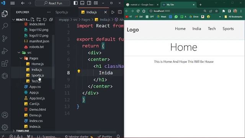
Task: Collapse all folders in Explorer
Action: click(x=51, y=20)
